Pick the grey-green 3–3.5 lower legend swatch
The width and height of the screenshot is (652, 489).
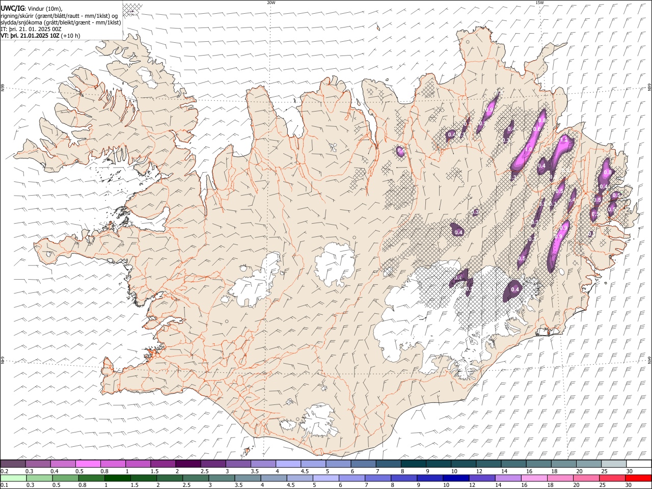pos(222,478)
